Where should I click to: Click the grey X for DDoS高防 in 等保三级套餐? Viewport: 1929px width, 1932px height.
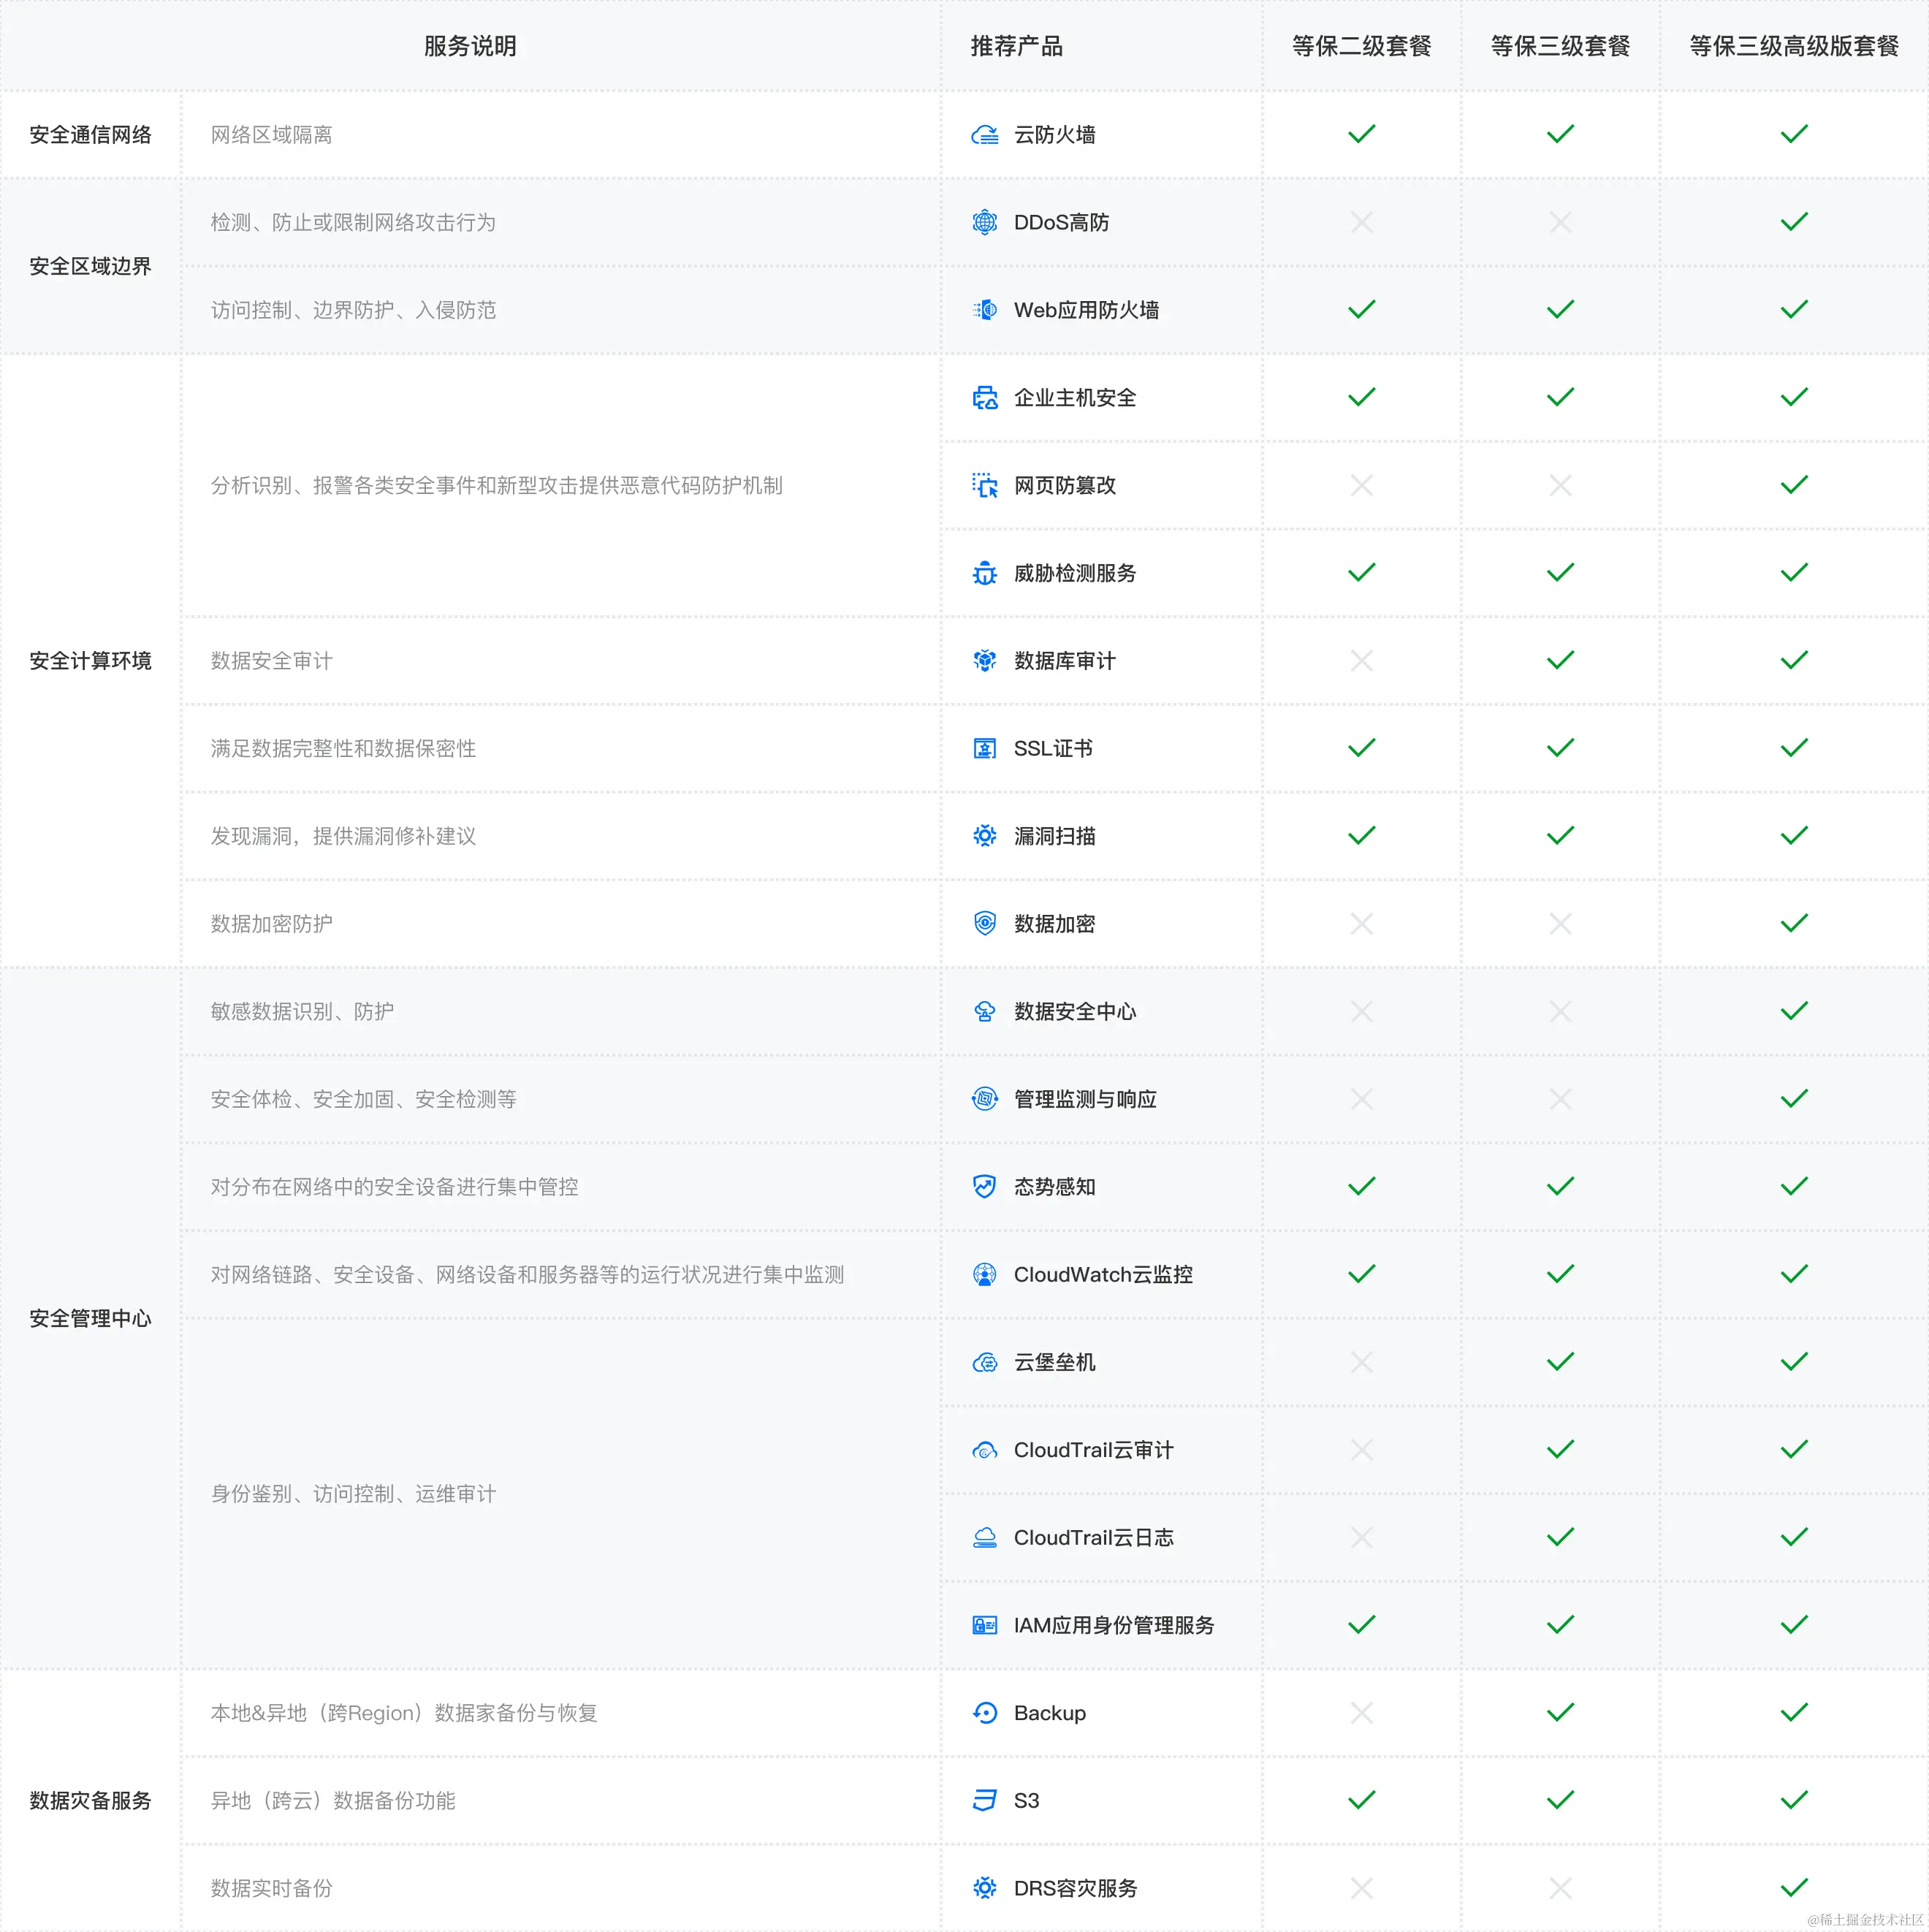pyautogui.click(x=1560, y=222)
